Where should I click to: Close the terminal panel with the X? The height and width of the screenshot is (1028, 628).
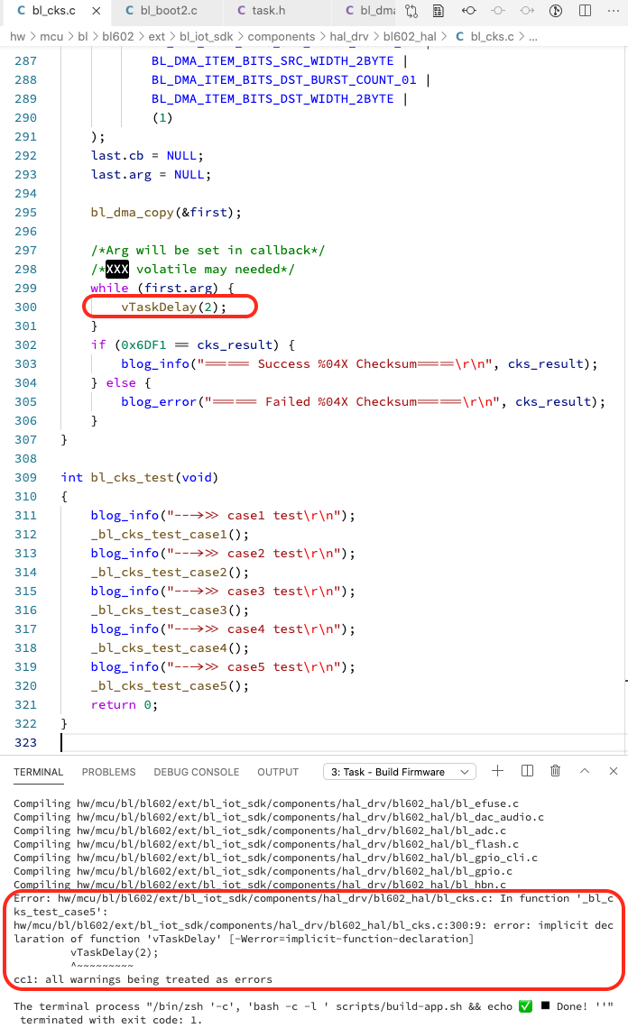click(x=614, y=771)
